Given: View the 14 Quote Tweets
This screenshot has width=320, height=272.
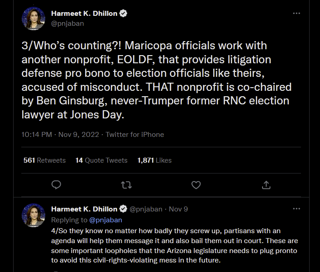Looking at the screenshot, I should click(101, 160).
